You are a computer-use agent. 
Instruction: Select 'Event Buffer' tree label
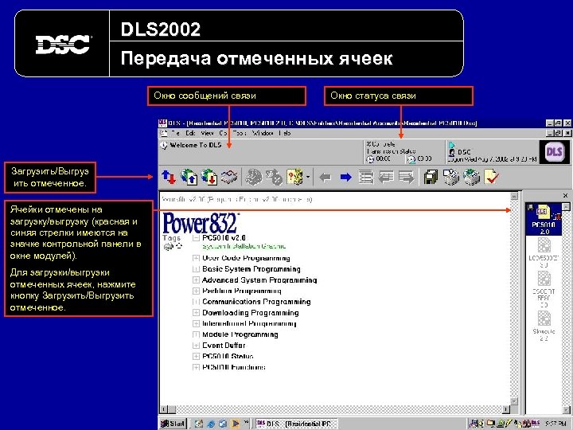pyautogui.click(x=224, y=345)
